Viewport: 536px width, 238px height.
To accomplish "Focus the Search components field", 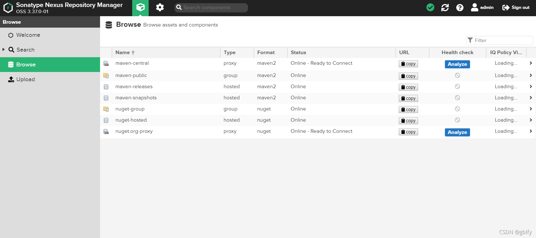I will click(x=211, y=8).
